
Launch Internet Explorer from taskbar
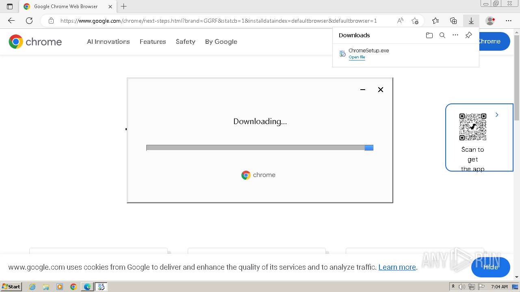click(x=32, y=287)
